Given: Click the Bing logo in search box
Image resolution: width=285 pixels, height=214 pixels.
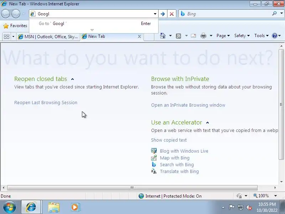Looking at the screenshot, I should pyautogui.click(x=183, y=14).
